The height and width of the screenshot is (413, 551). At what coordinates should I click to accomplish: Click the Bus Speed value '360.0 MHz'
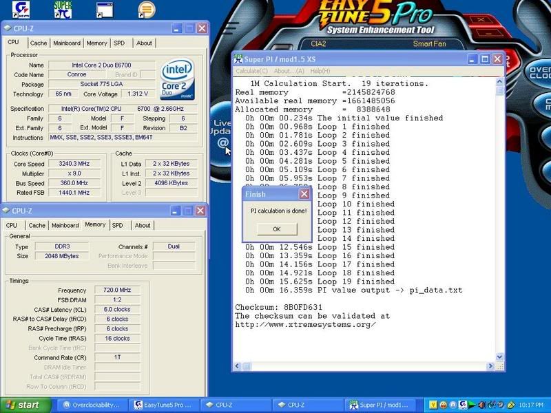tap(74, 183)
